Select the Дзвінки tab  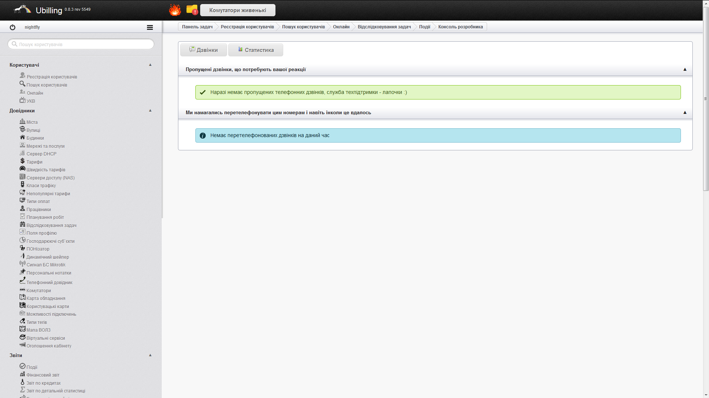[203, 50]
